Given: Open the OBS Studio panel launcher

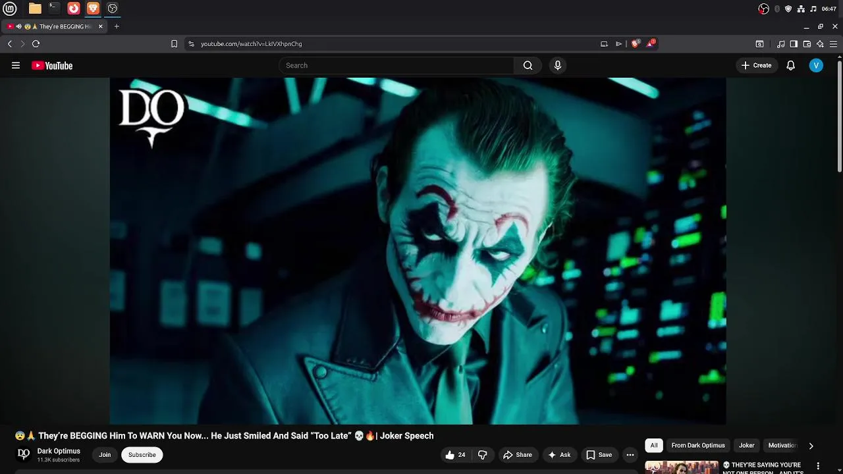Looking at the screenshot, I should pos(113,9).
